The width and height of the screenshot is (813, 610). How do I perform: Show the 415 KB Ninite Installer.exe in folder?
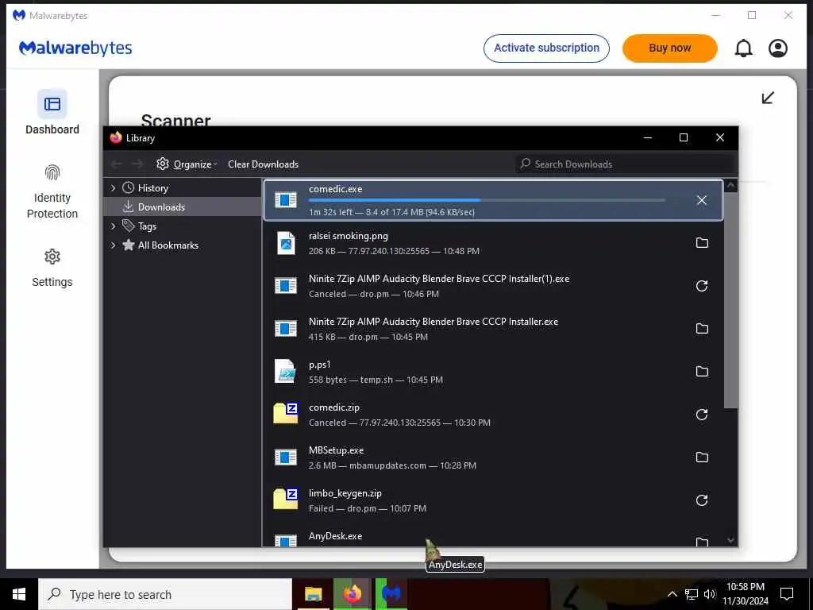click(702, 328)
